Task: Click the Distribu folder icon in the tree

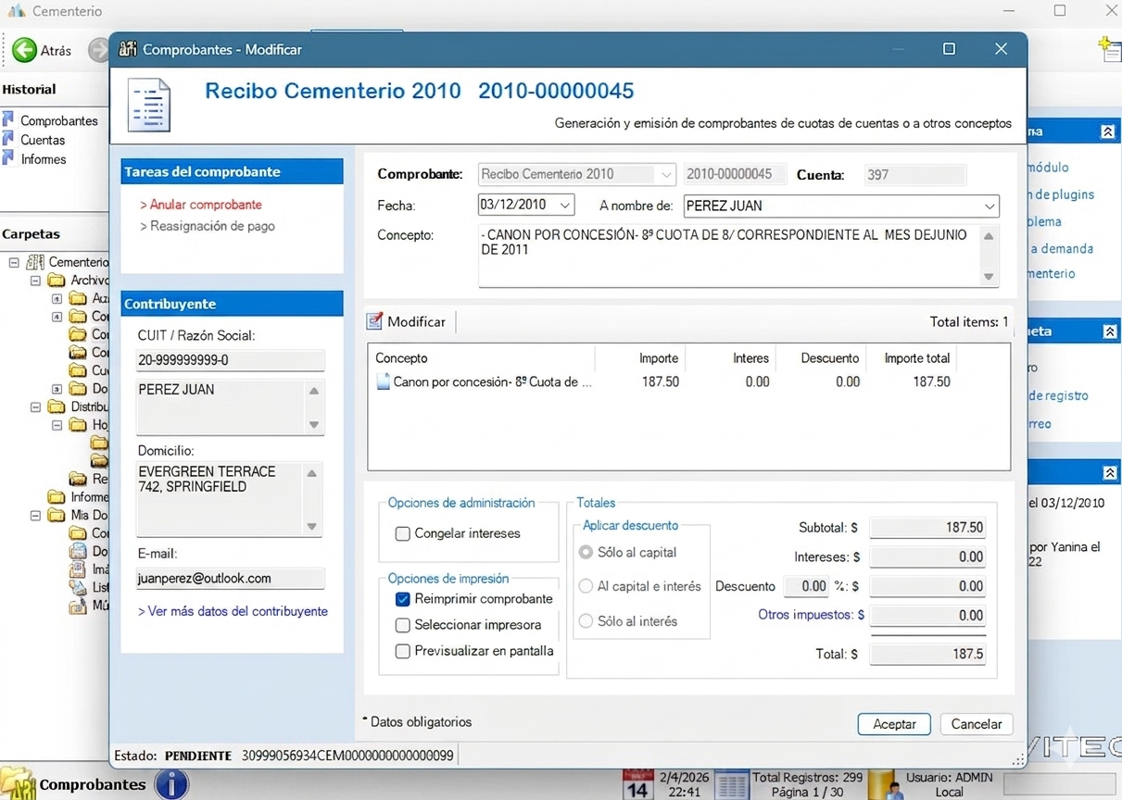Action: pos(57,406)
